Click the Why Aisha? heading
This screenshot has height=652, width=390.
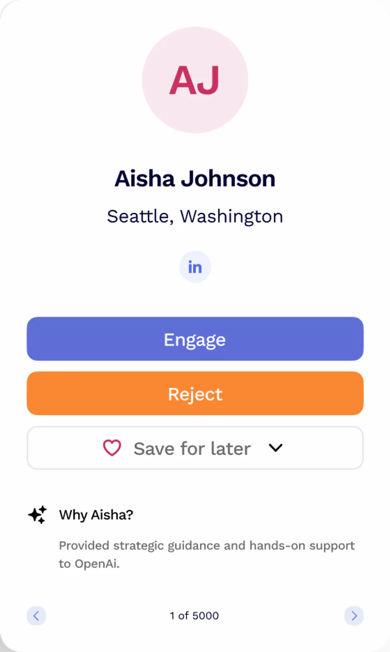96,515
